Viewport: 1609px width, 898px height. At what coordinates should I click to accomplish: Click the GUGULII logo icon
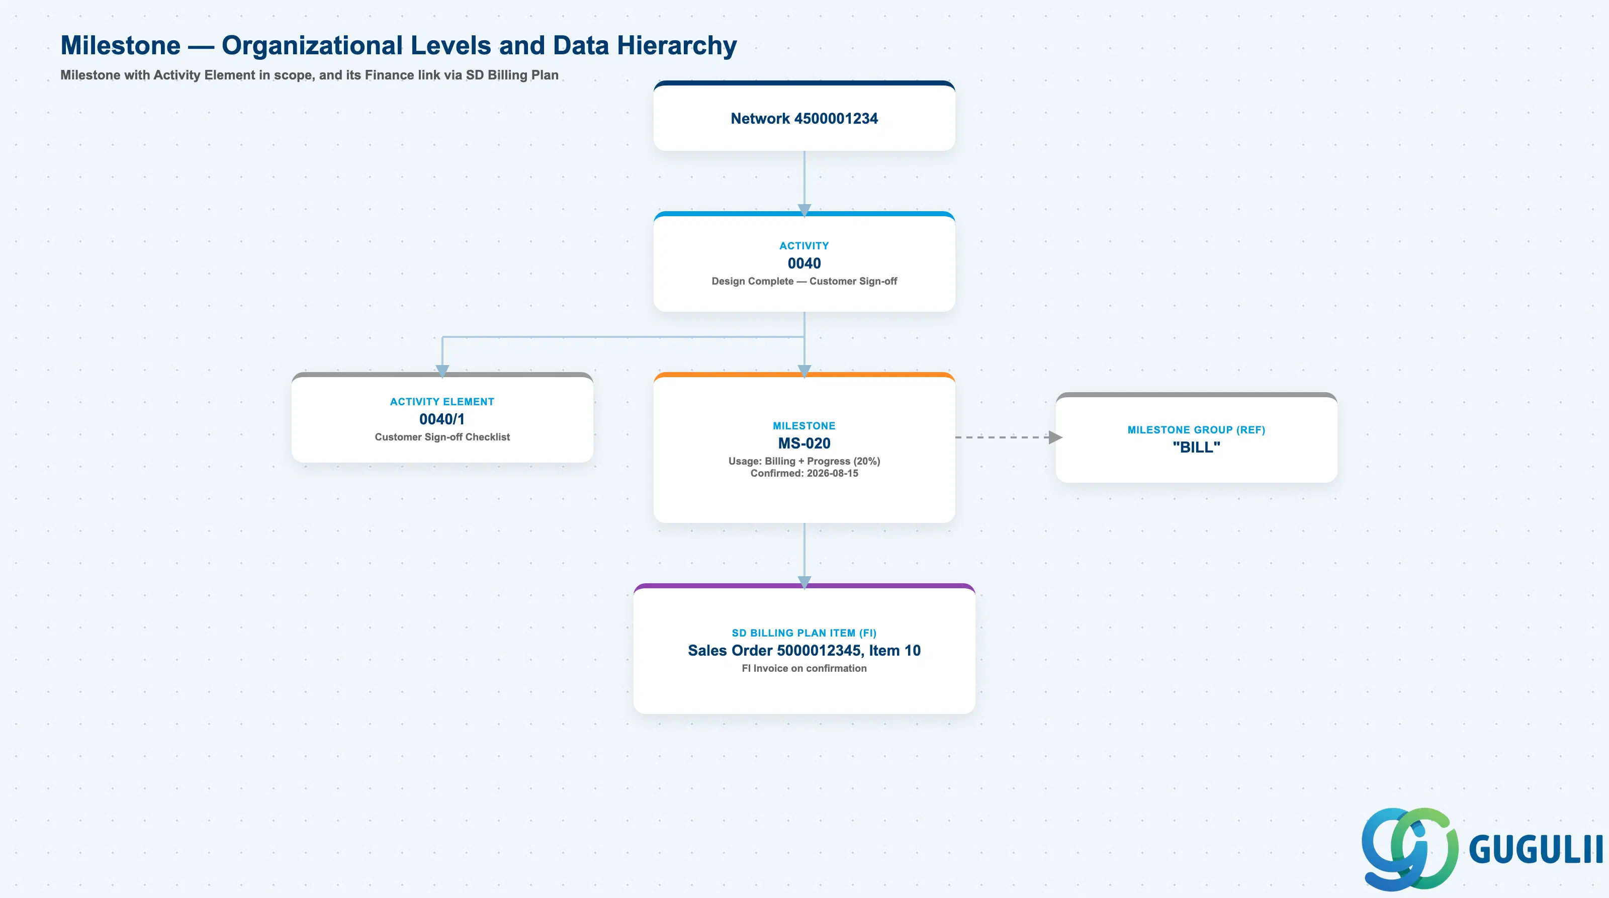point(1410,849)
